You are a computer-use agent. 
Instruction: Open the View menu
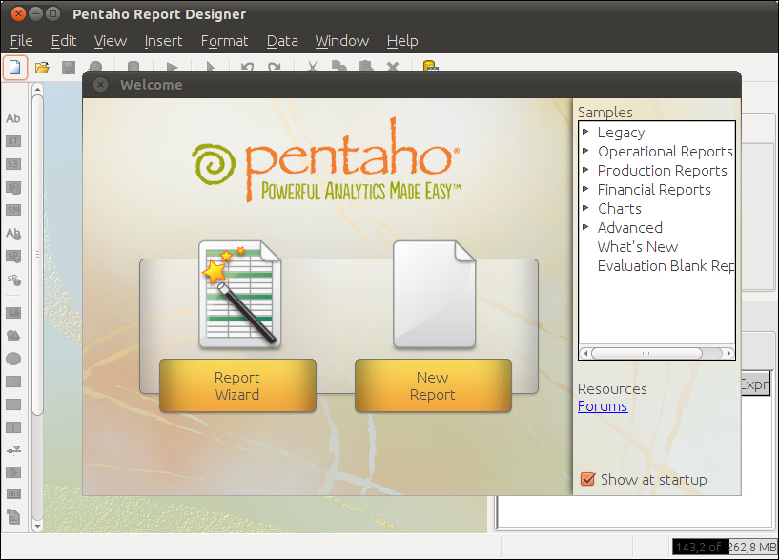[x=111, y=41]
